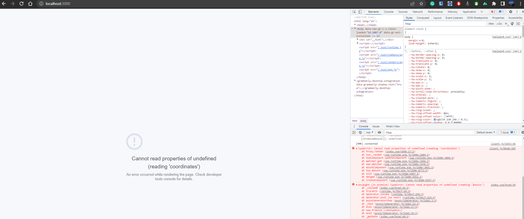Image resolution: width=524 pixels, height=219 pixels.
Task: Open the _nuxt/app.js script link
Action: coord(387,70)
